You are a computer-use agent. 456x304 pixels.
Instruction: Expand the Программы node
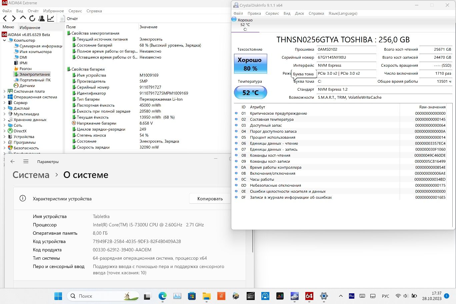4,142
